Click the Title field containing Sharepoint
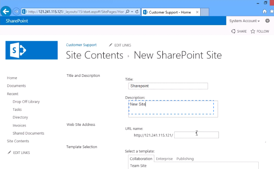Image resolution: width=274 pixels, height=169 pixels. click(168, 86)
